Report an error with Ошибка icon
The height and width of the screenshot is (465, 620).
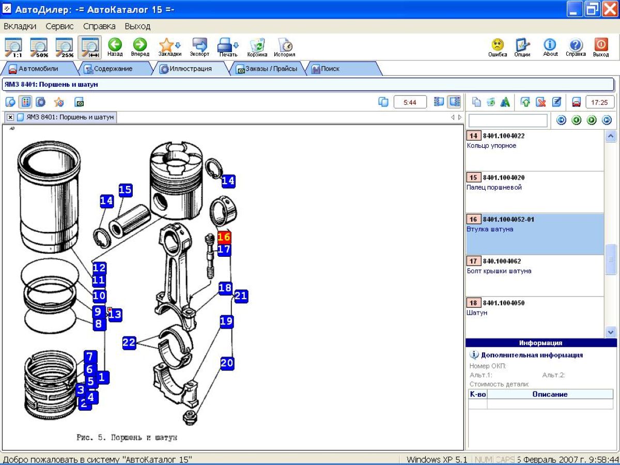[x=498, y=48]
